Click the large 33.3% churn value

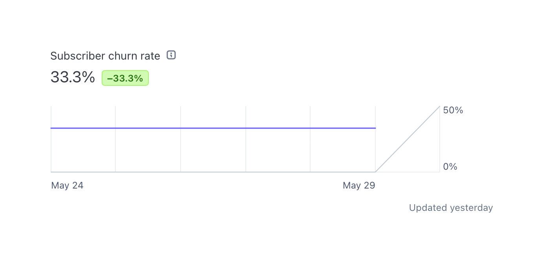pyautogui.click(x=73, y=77)
